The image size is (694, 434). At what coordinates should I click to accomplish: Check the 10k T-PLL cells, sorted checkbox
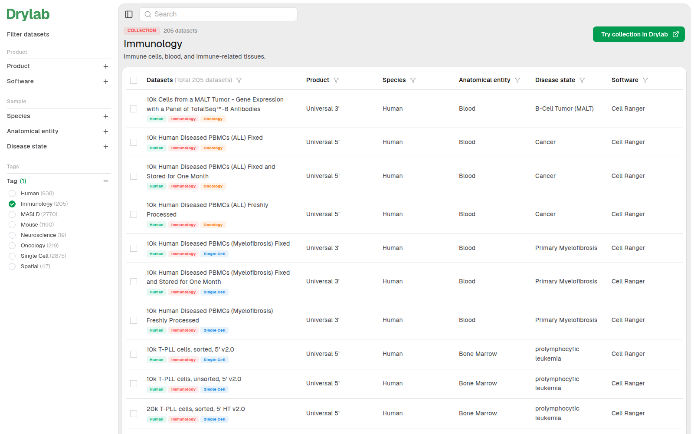(x=134, y=354)
